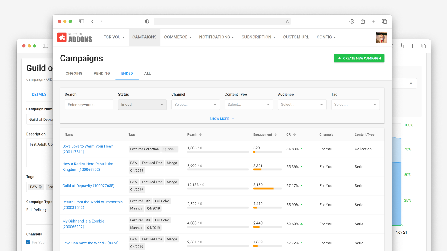447x251 pixels.
Task: Expand the Show More filters
Action: coord(222,119)
